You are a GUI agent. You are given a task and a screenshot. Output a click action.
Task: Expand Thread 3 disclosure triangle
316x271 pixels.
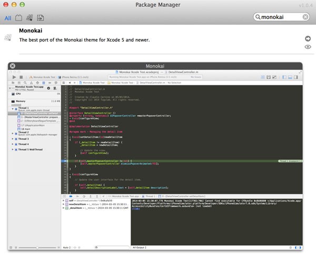(13, 139)
